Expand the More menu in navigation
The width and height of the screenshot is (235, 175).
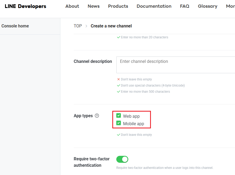click(230, 6)
